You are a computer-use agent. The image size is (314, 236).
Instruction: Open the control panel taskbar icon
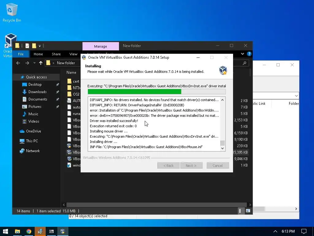(40, 231)
